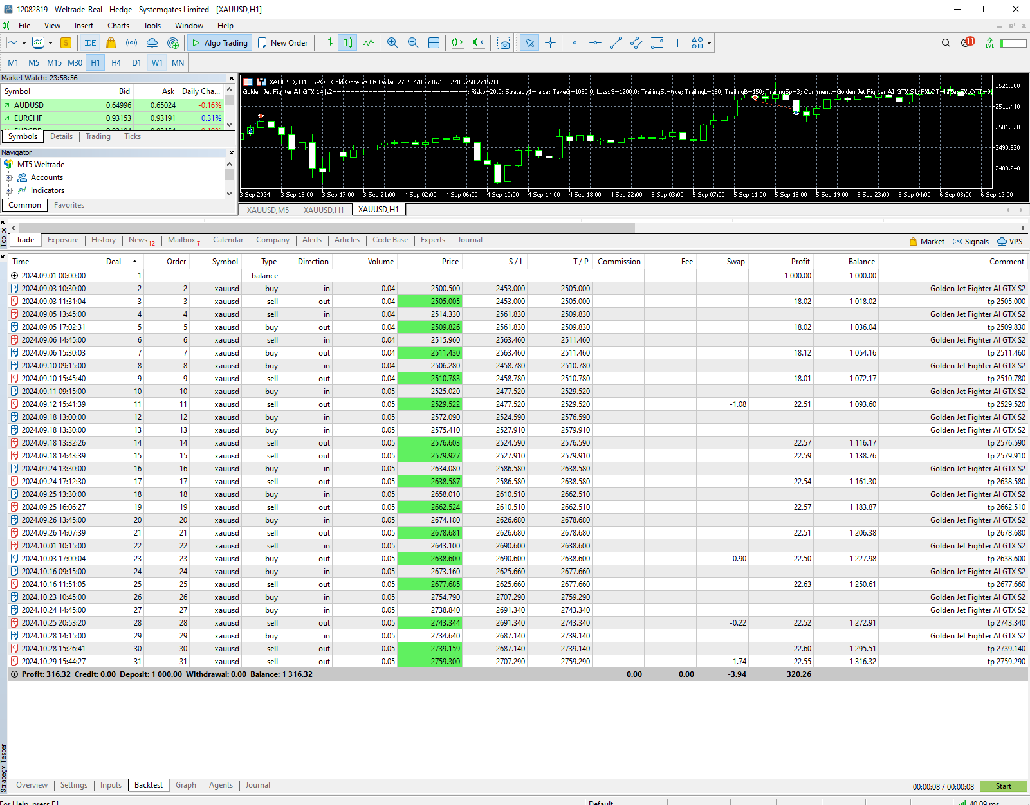Take a chart screenshot with the camera icon

[504, 42]
